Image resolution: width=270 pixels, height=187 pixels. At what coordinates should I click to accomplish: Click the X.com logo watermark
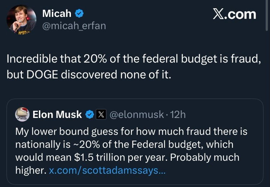pos(234,14)
